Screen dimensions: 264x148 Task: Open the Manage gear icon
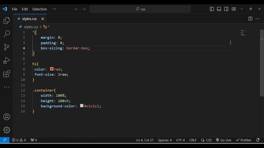[x=7, y=130]
